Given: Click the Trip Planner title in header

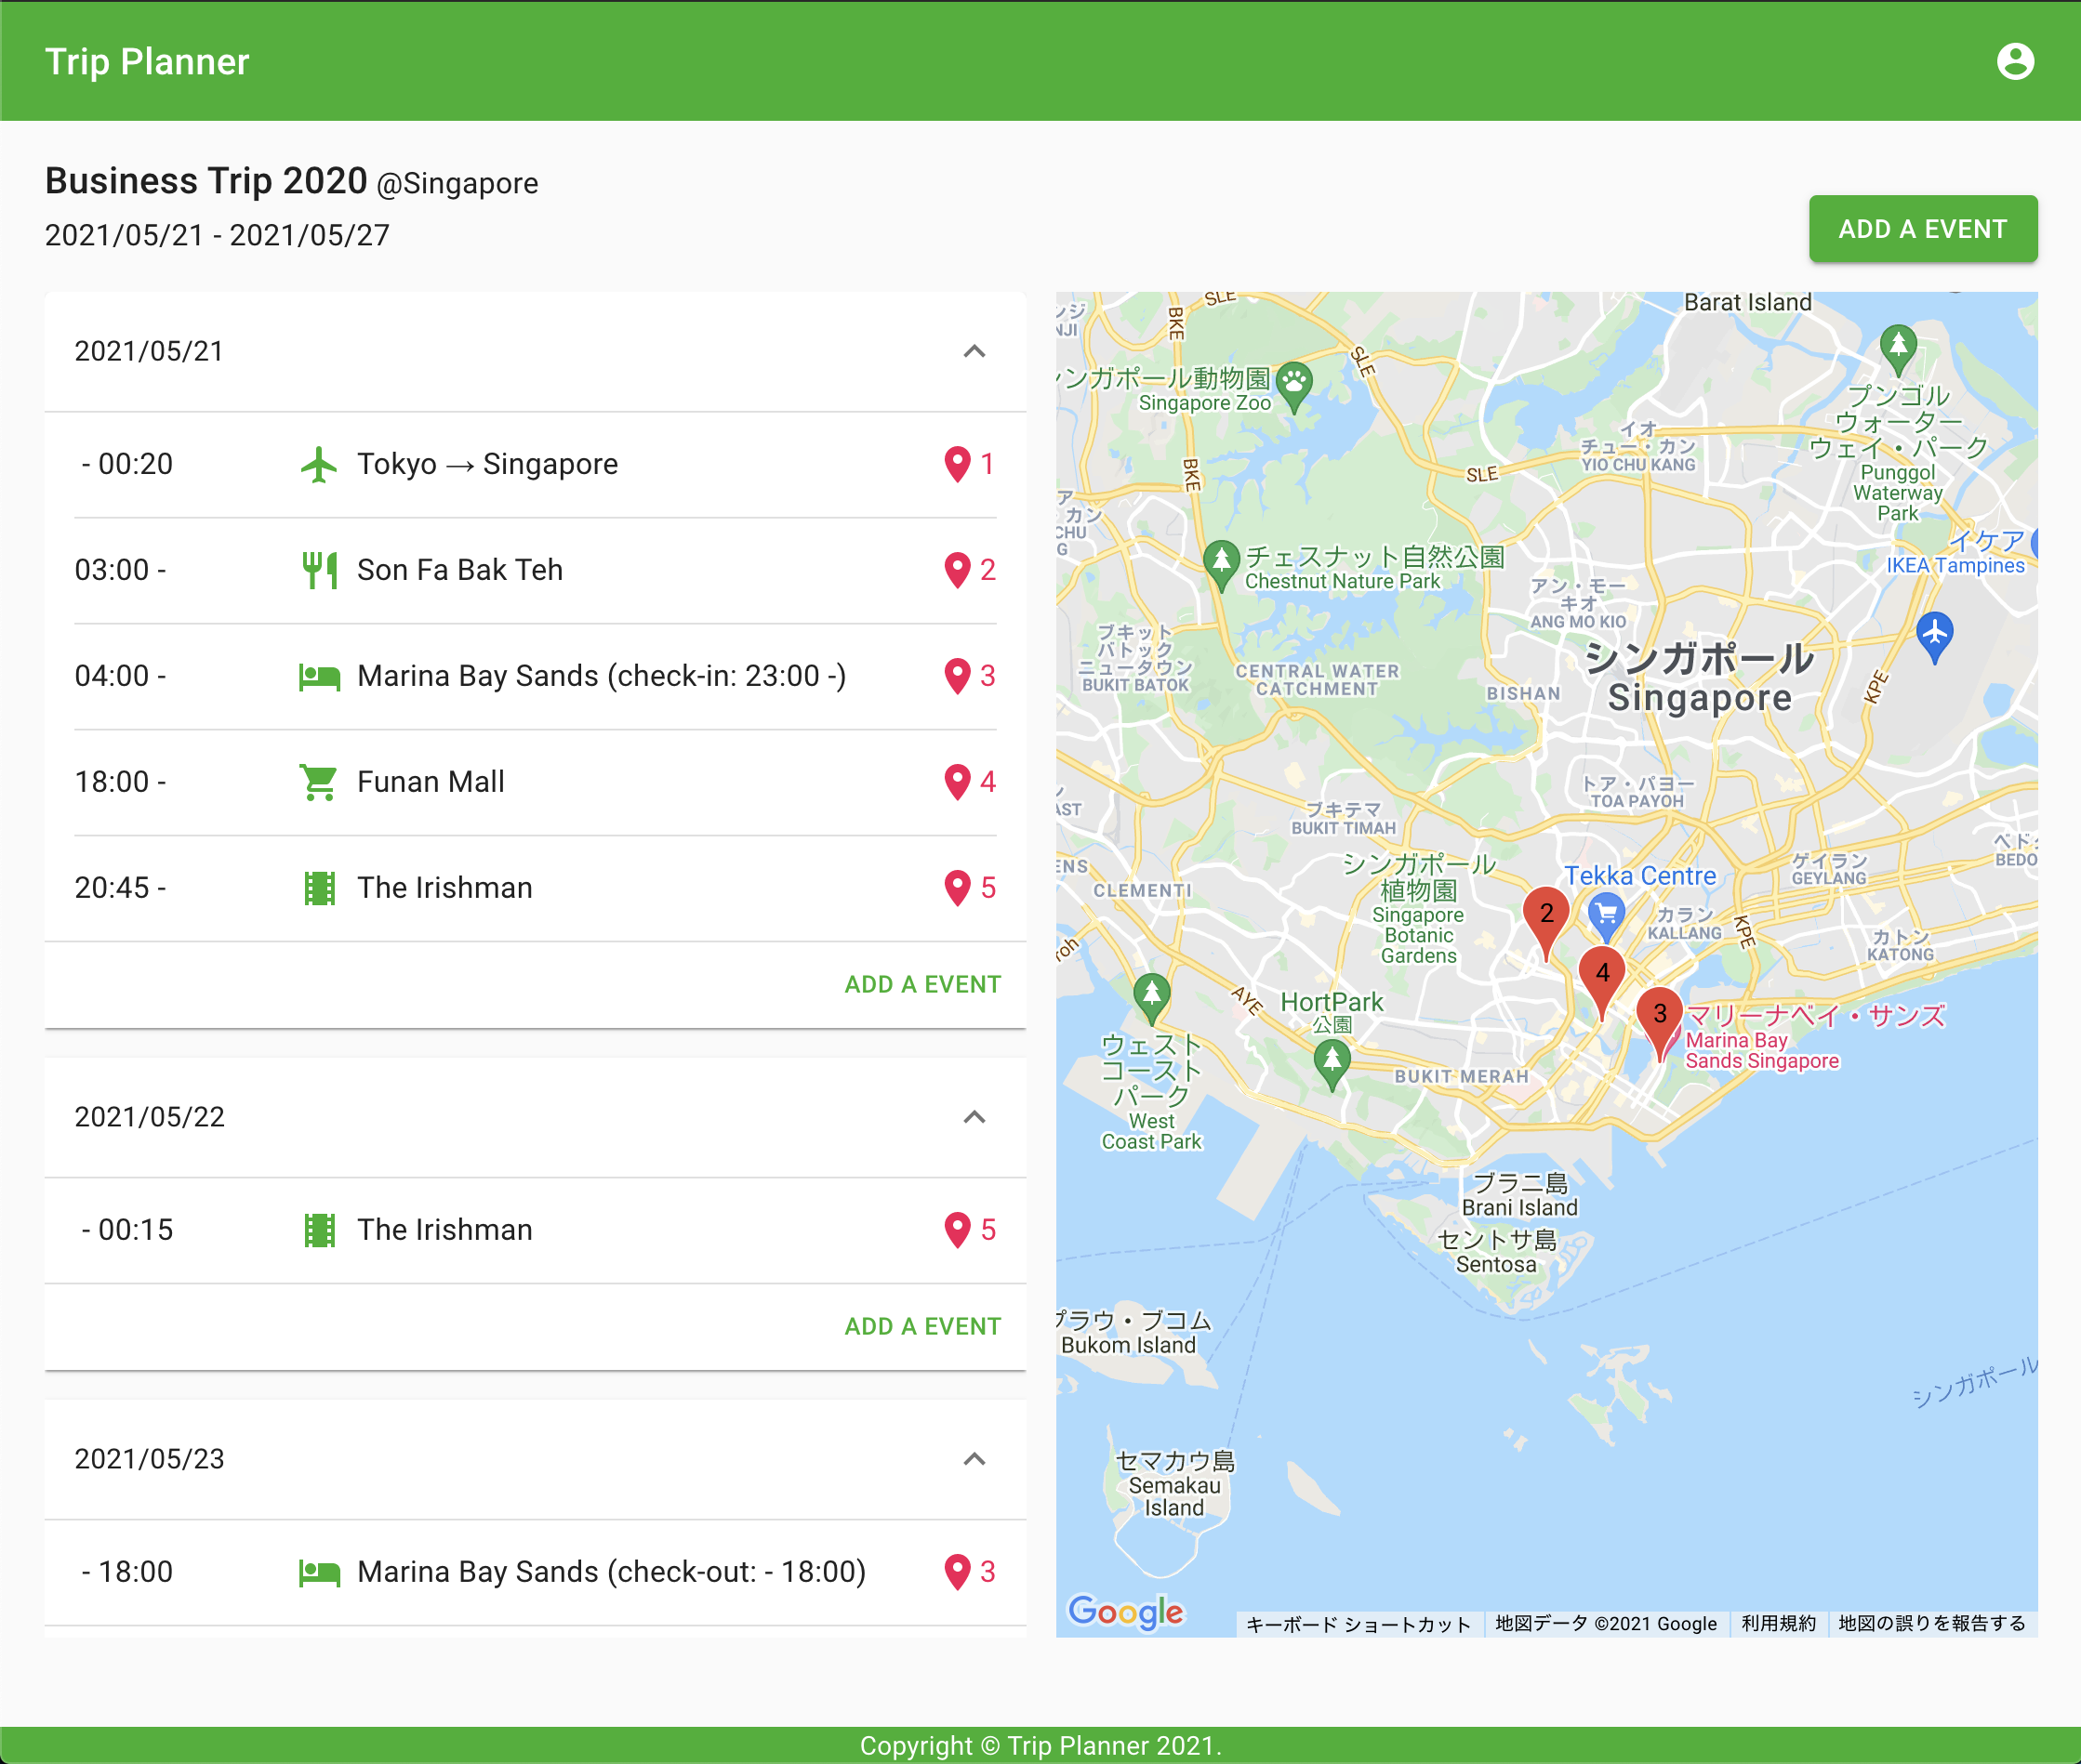Looking at the screenshot, I should coord(147,61).
